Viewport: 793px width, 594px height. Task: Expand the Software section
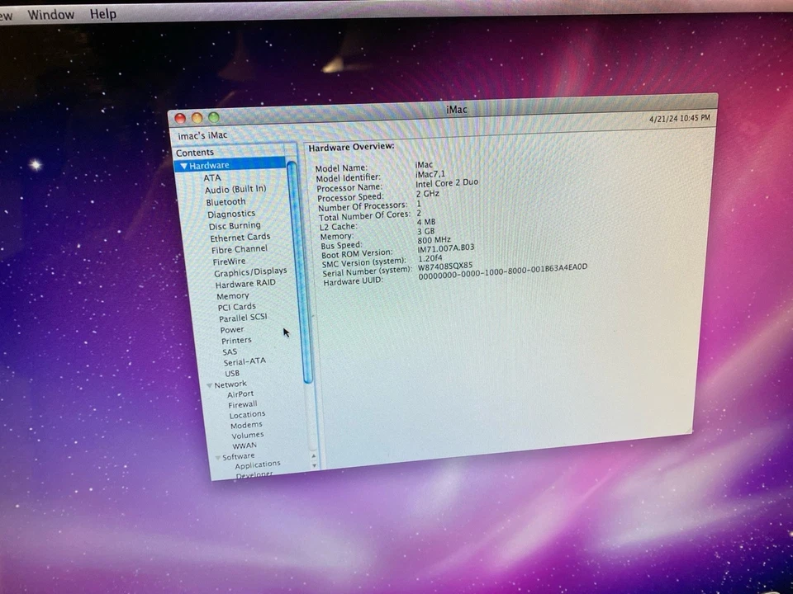pos(216,455)
